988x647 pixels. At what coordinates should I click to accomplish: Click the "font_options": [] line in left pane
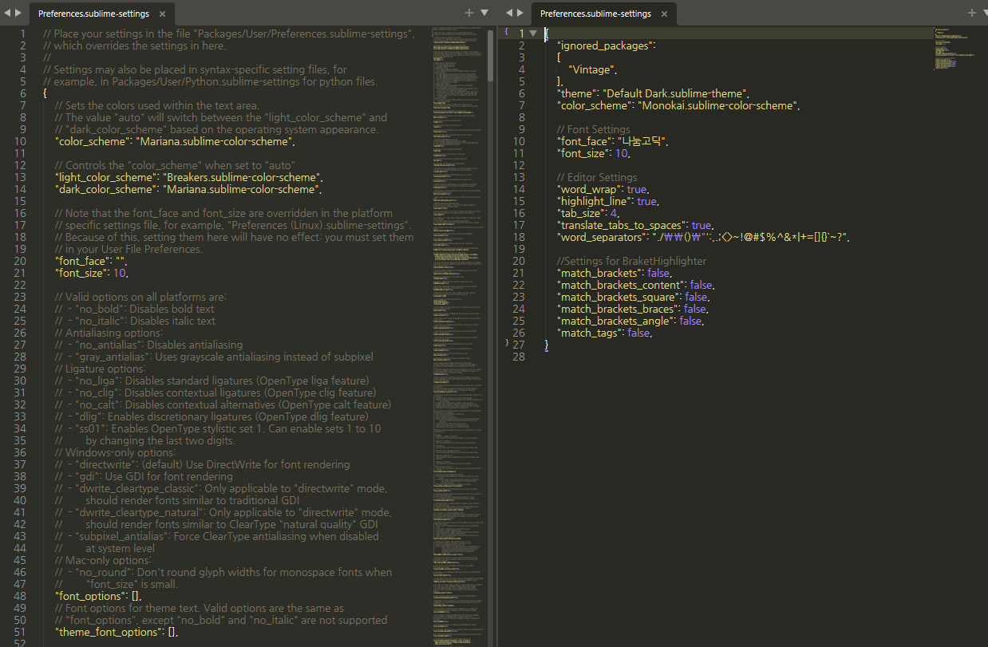coord(98,596)
